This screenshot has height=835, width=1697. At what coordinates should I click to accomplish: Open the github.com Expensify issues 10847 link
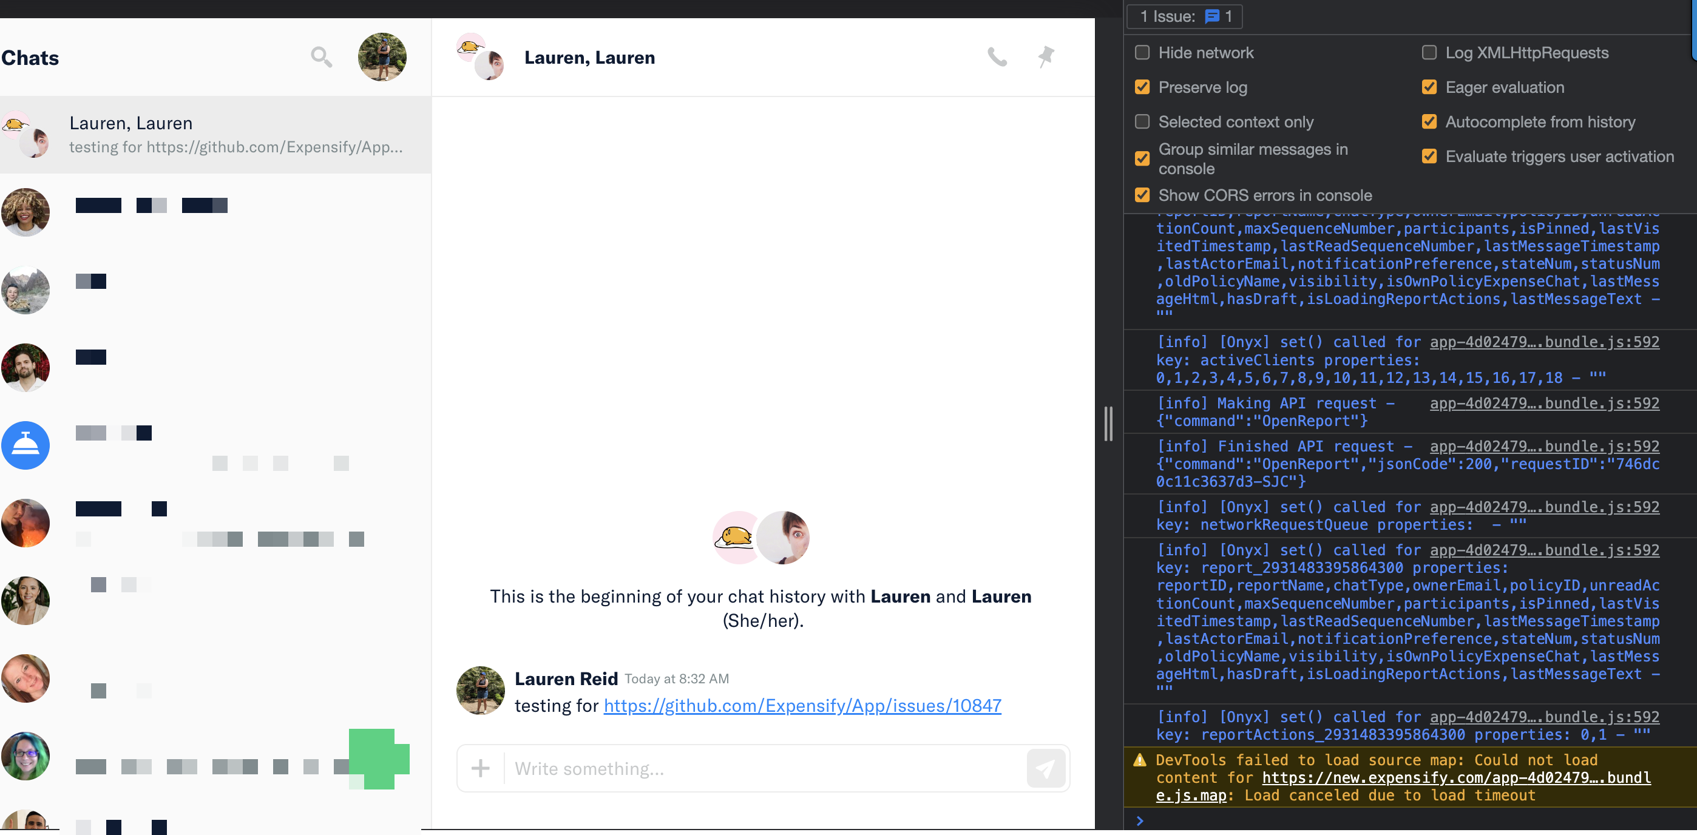[x=802, y=705]
